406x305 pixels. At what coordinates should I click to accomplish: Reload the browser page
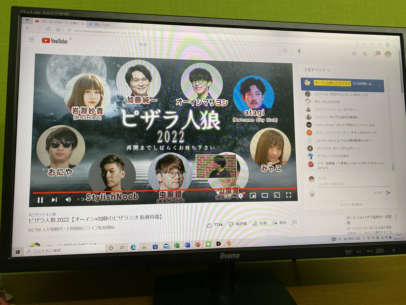point(48,29)
